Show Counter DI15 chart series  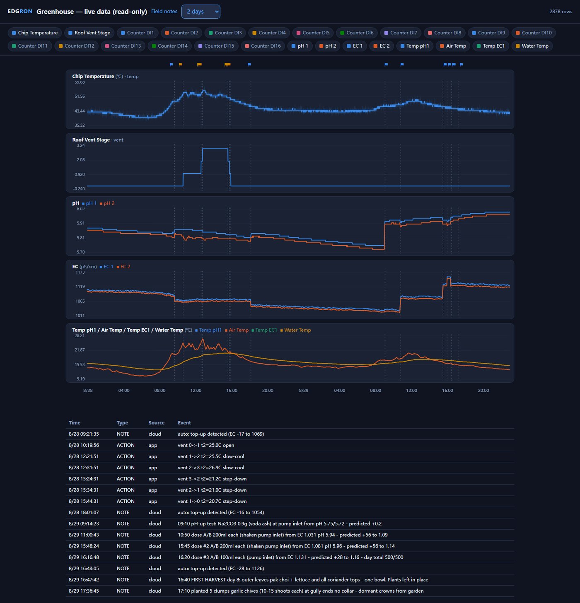coord(216,46)
